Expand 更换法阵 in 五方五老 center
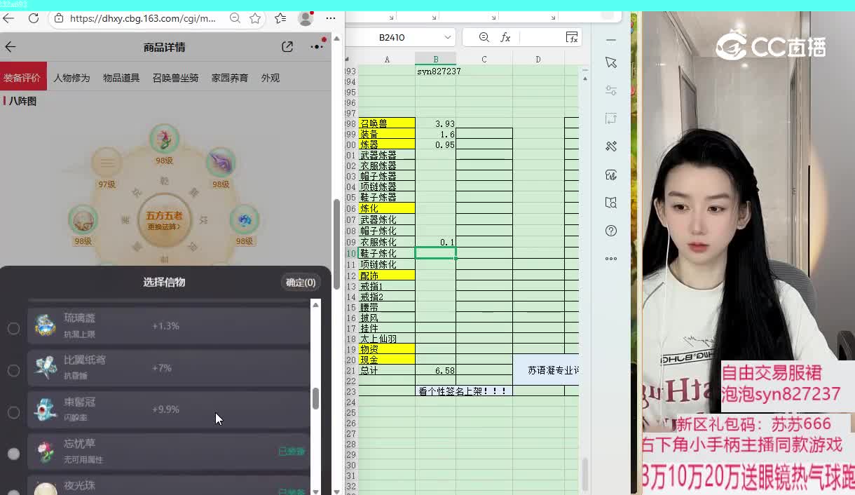The image size is (855, 495). [x=164, y=227]
